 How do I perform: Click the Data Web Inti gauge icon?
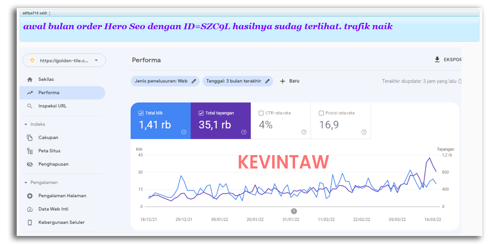[30, 209]
